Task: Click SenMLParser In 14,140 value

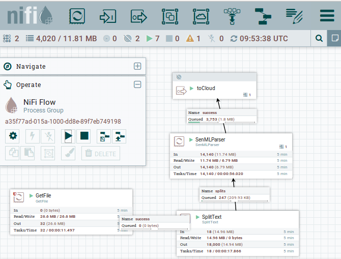Action: 218,154
